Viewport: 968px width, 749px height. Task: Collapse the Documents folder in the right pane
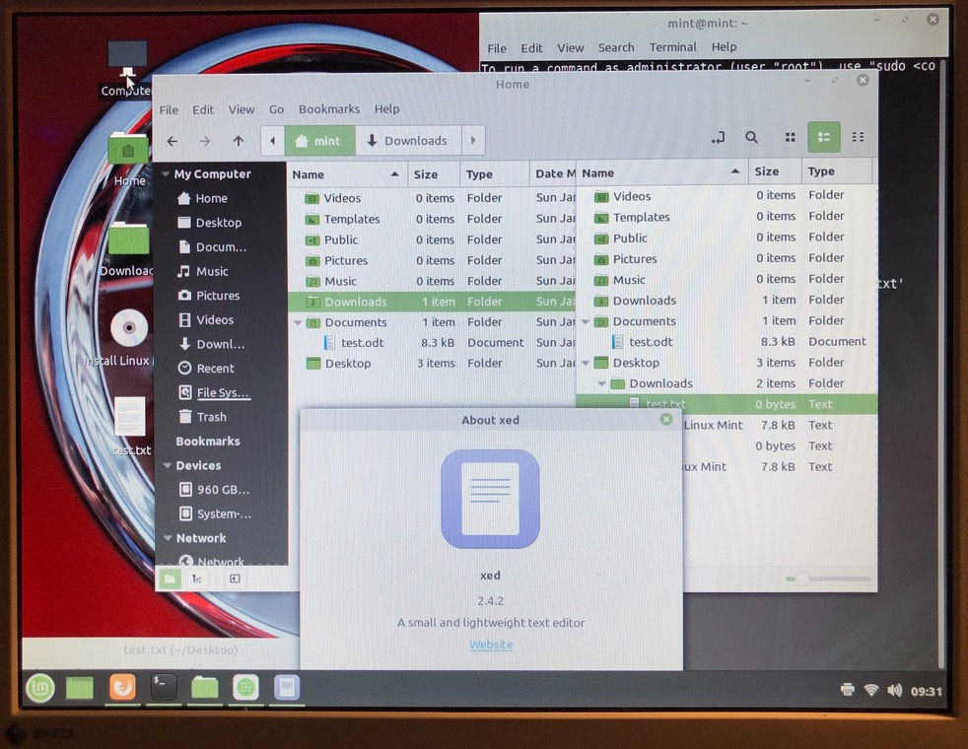[x=587, y=321]
